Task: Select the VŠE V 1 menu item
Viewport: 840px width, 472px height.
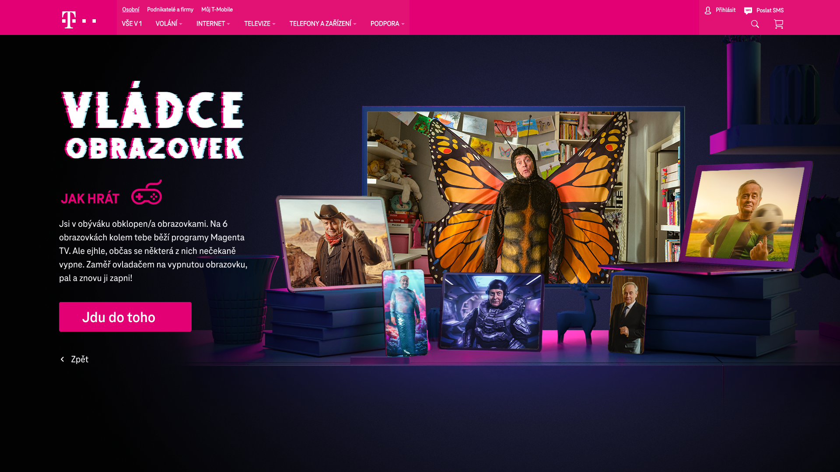Action: (x=132, y=24)
